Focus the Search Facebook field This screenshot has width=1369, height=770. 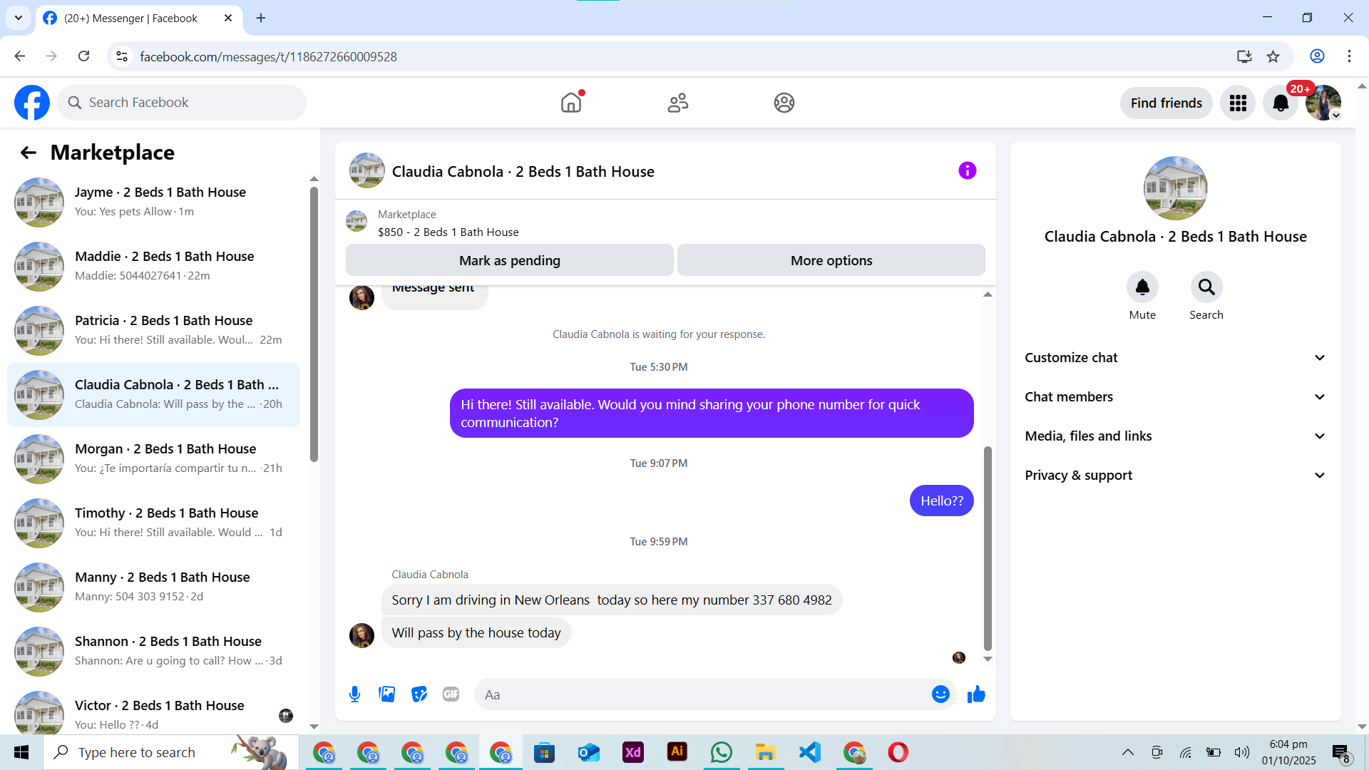(x=182, y=103)
